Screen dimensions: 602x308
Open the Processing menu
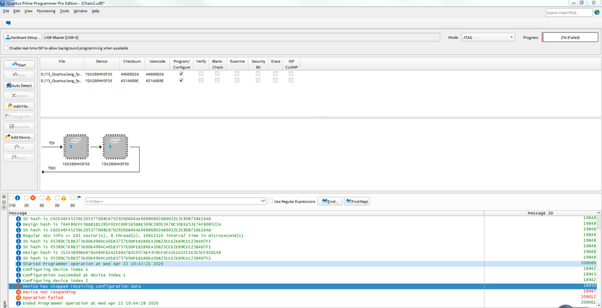46,11
